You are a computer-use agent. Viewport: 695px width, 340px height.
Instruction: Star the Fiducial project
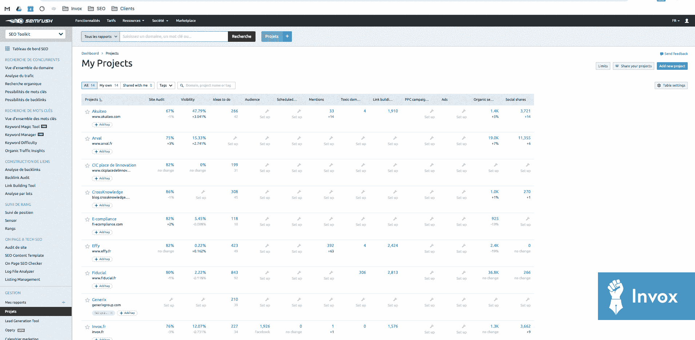(87, 273)
